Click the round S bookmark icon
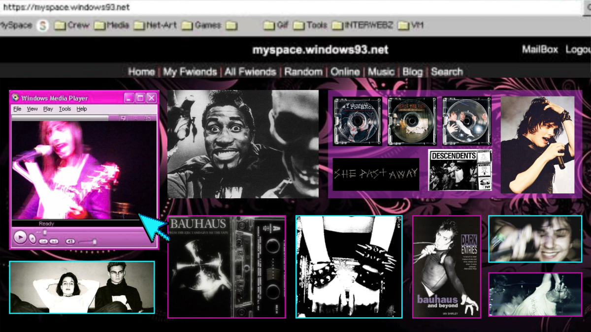The width and height of the screenshot is (591, 332). tap(43, 25)
